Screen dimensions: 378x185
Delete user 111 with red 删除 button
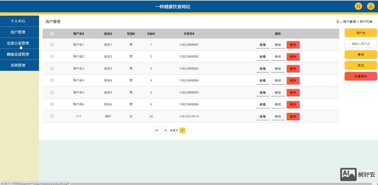pos(293,117)
